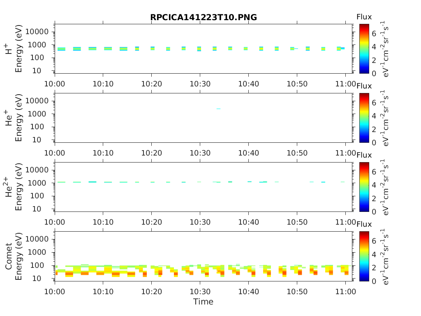Click the plot title RPCICA141223T10.PNG

204,17
